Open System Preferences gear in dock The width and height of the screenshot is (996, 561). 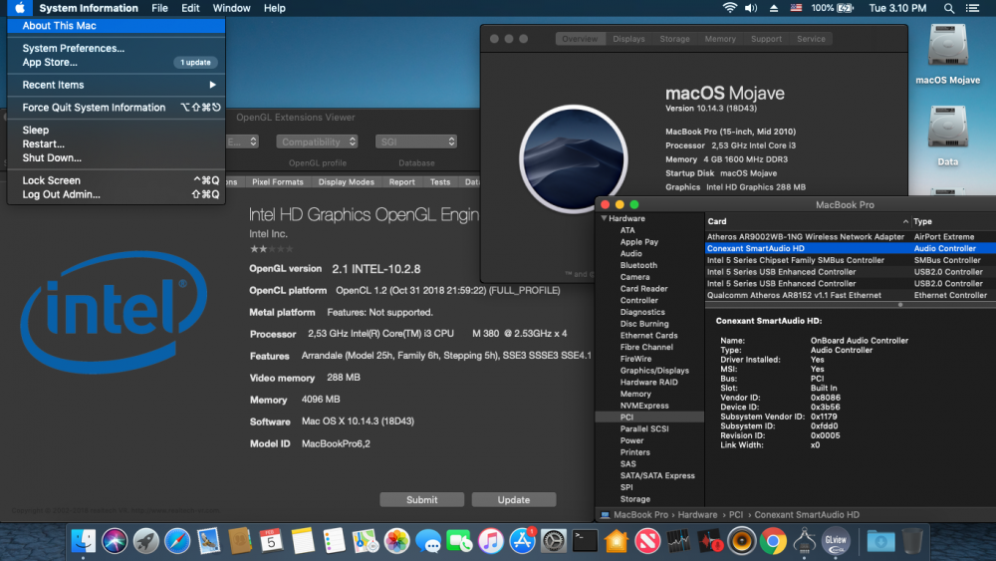(x=553, y=541)
